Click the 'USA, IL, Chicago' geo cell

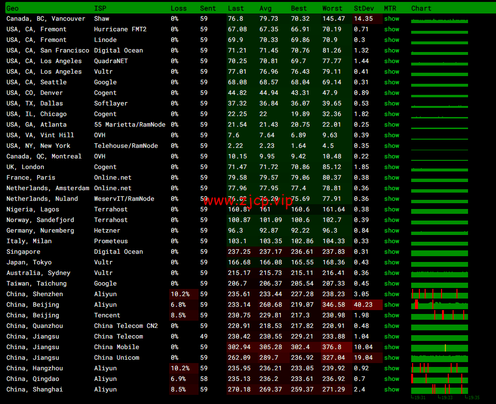coord(37,114)
